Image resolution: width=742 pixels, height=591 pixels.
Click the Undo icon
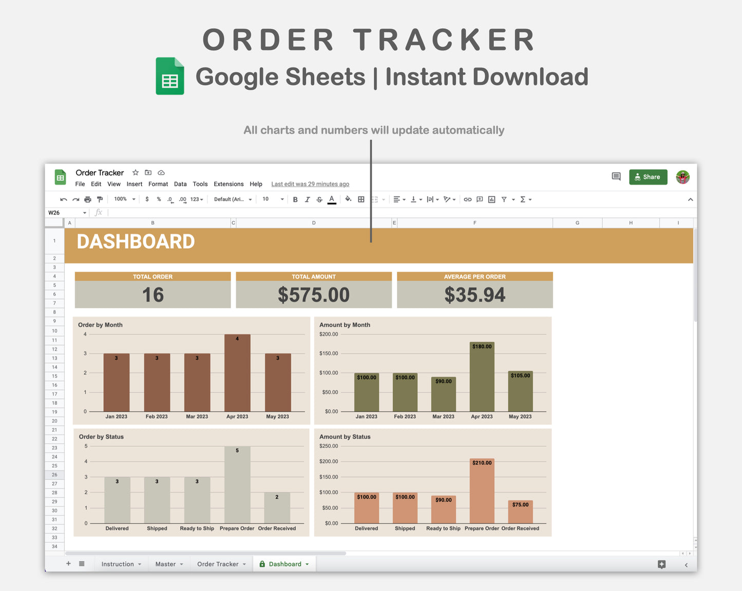(63, 199)
